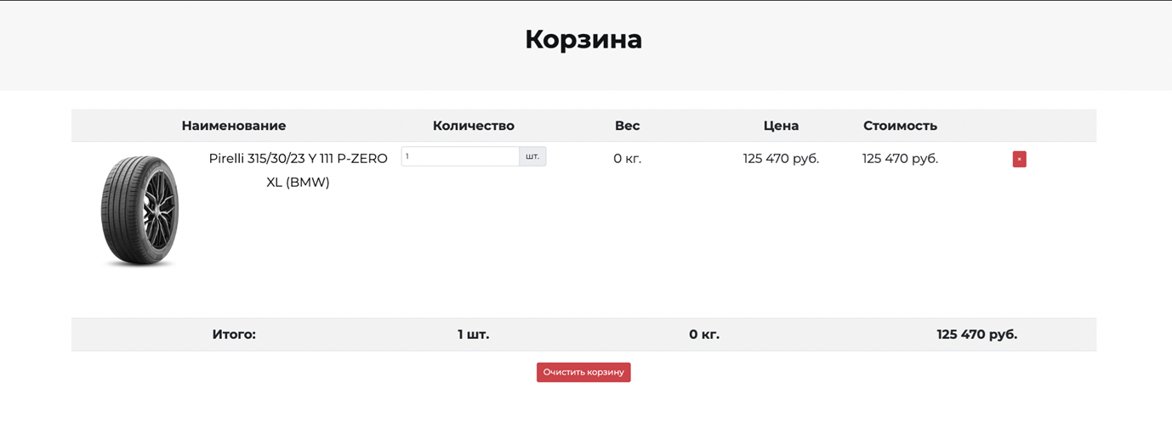Screen dimensions: 1172x423
Task: Select the 'Количество' column header
Action: pyautogui.click(x=473, y=126)
